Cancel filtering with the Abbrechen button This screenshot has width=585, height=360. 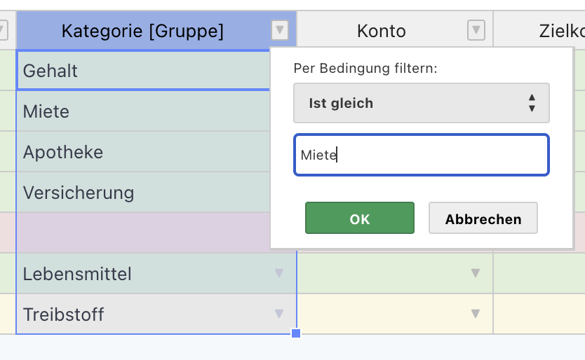click(483, 219)
